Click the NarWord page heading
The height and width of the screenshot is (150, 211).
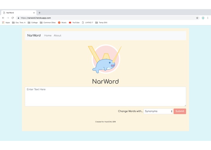click(106, 81)
